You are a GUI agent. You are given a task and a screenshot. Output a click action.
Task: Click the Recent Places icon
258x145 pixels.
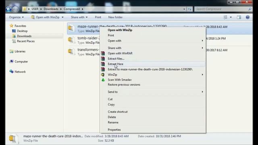pyautogui.click(x=14, y=41)
